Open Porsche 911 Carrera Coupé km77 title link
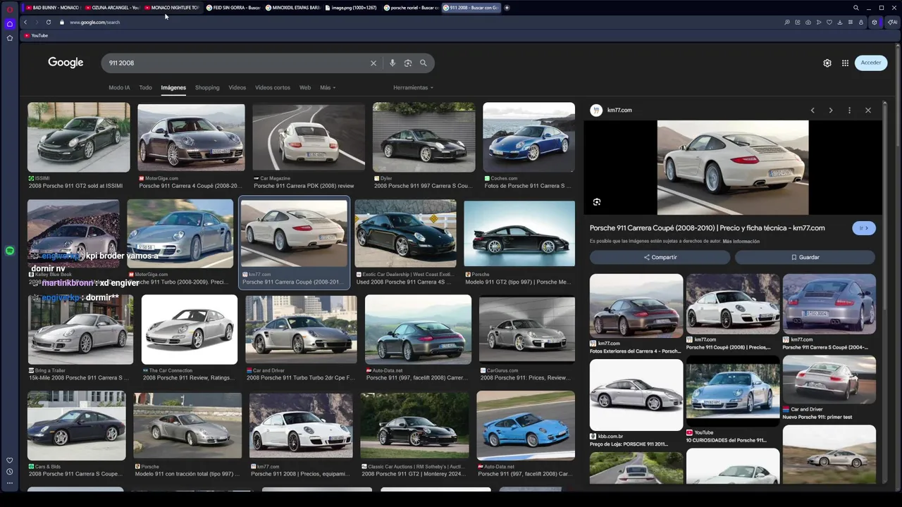Viewport: 902px width, 507px height. [707, 227]
